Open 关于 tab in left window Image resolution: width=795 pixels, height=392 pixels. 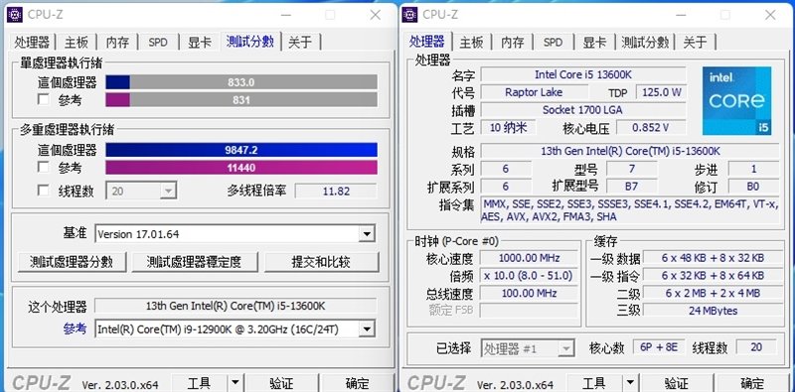coord(300,42)
